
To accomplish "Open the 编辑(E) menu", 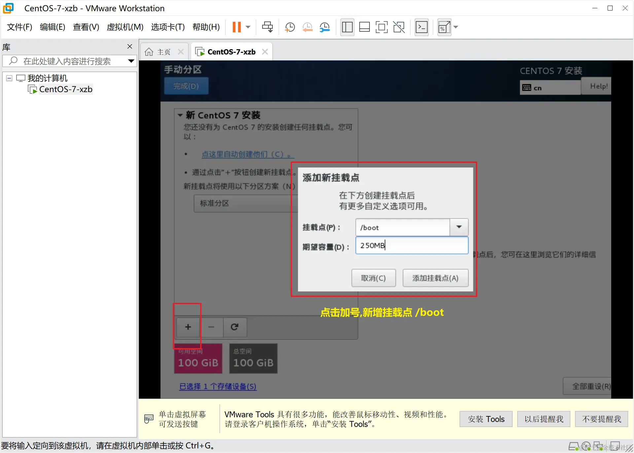I will 53,27.
